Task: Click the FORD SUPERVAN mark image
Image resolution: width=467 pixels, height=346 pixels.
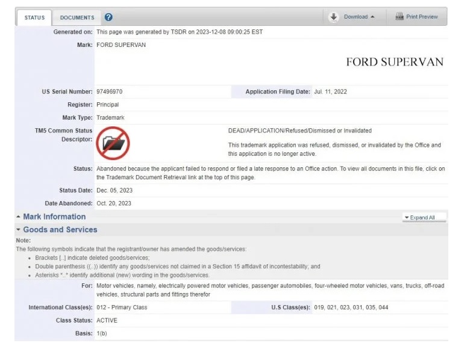Action: pos(394,62)
